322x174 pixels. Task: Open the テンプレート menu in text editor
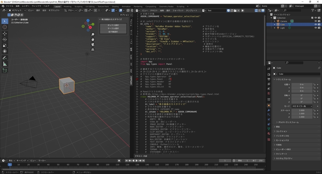click(192, 10)
